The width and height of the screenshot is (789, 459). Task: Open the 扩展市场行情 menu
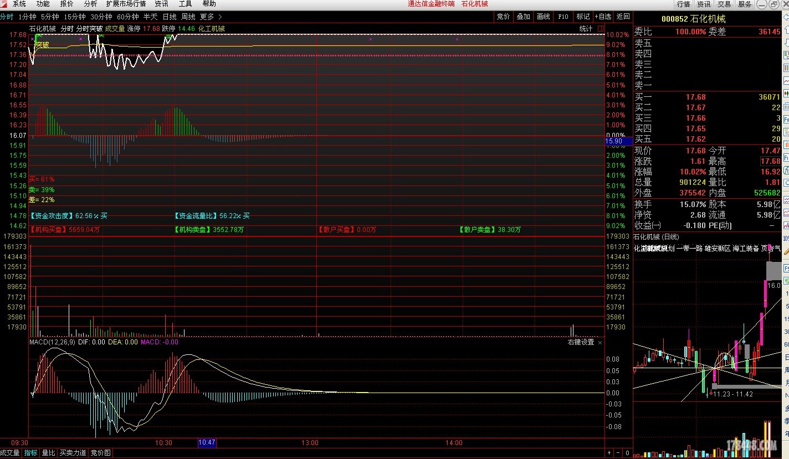pyautogui.click(x=126, y=4)
